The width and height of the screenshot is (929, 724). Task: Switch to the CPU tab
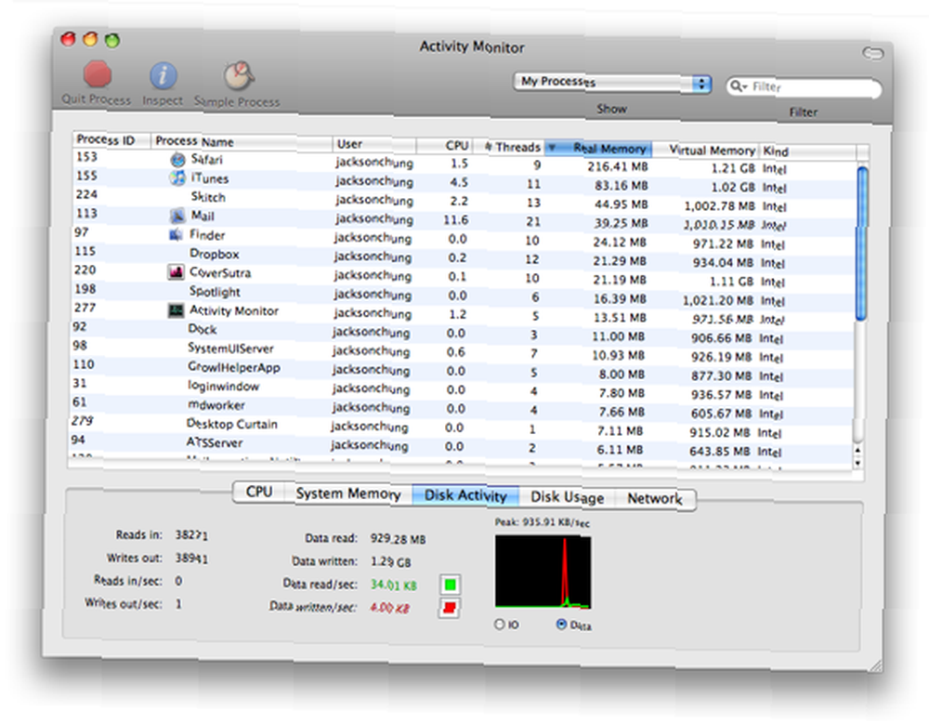tap(259, 493)
